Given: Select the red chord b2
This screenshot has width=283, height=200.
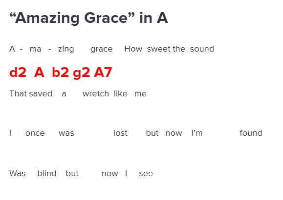Looking at the screenshot, I should [60, 73].
